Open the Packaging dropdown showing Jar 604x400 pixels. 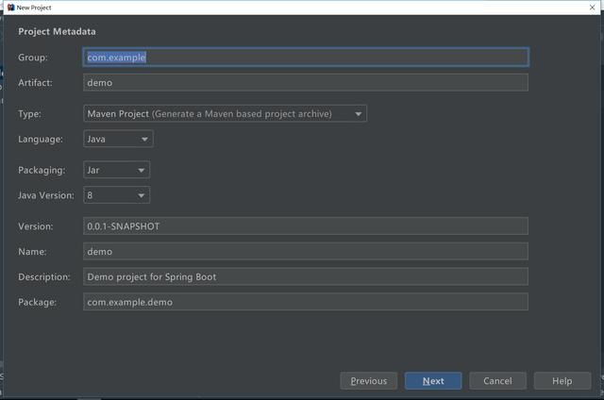[116, 170]
